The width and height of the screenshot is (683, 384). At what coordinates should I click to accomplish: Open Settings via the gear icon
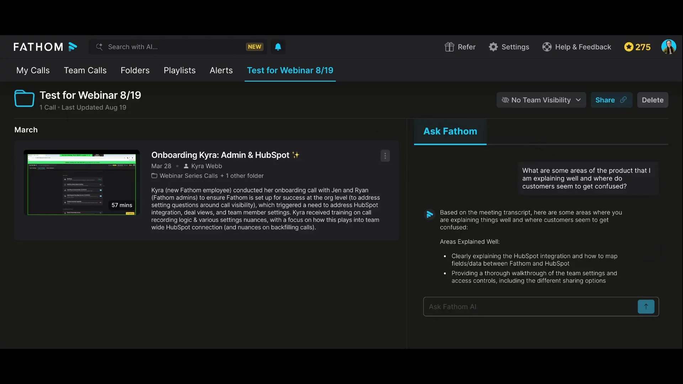pos(493,47)
